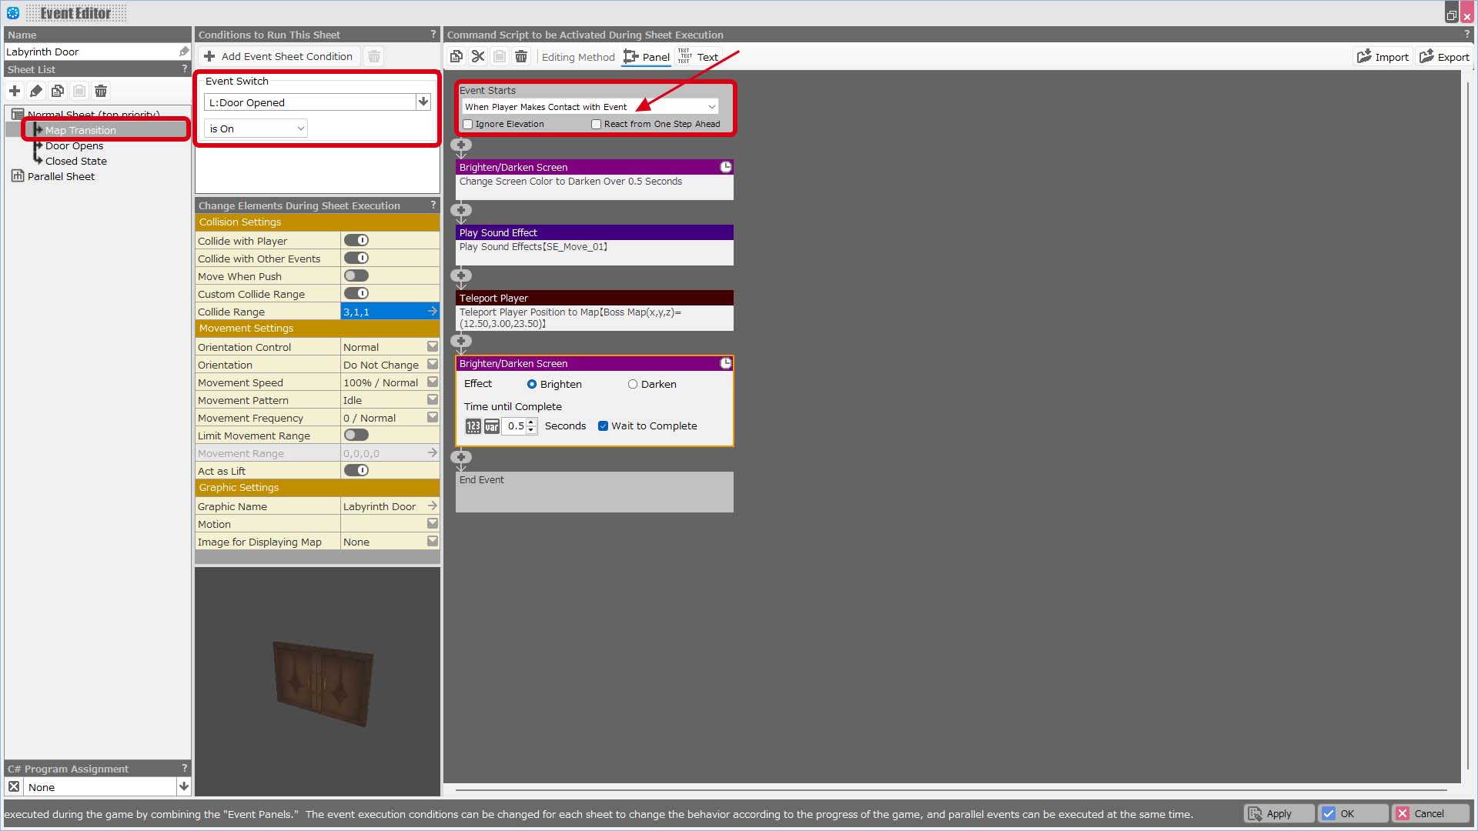Open the Event Switch L:Door Opened dropdown

coord(423,102)
